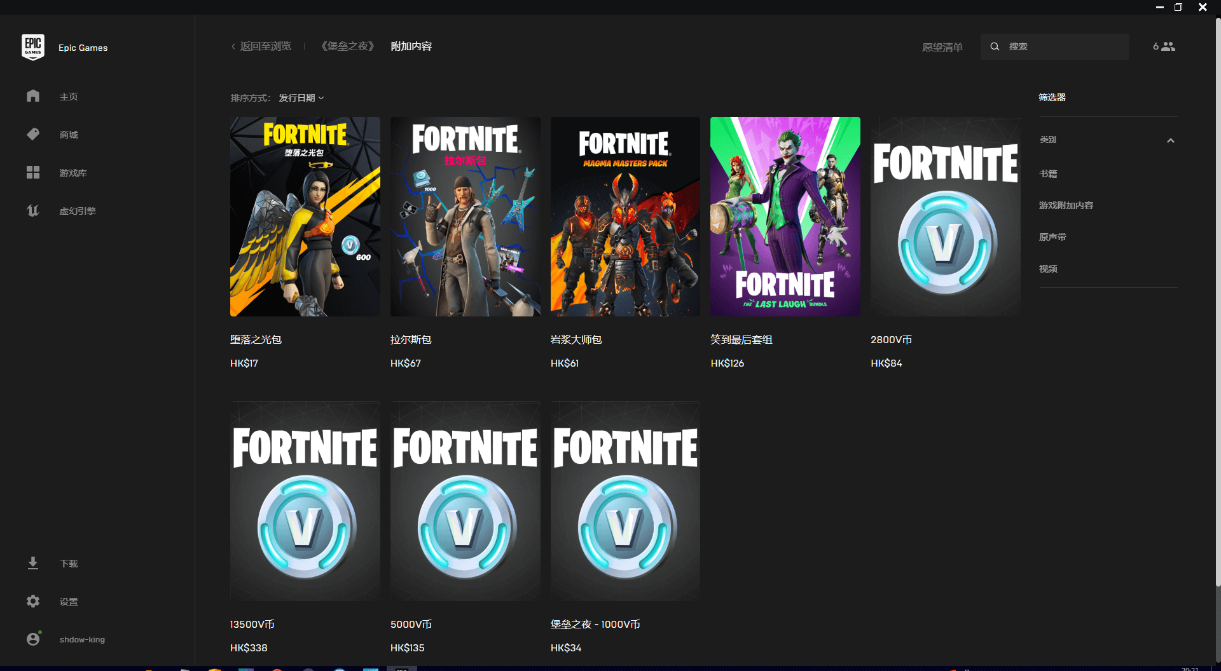Go back via 返回至浏览 link

[x=265, y=46]
